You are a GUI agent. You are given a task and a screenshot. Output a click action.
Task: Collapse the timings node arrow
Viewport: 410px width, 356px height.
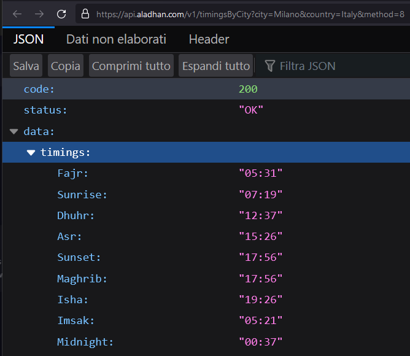tap(31, 152)
